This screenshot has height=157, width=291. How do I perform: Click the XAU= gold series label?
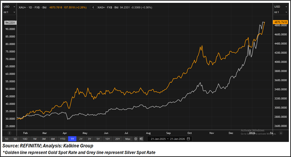pos(25,6)
